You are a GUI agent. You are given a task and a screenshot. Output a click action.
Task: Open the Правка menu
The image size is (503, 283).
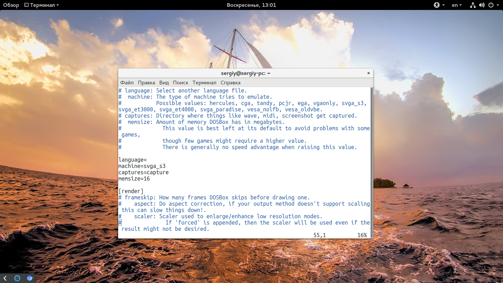tap(146, 83)
